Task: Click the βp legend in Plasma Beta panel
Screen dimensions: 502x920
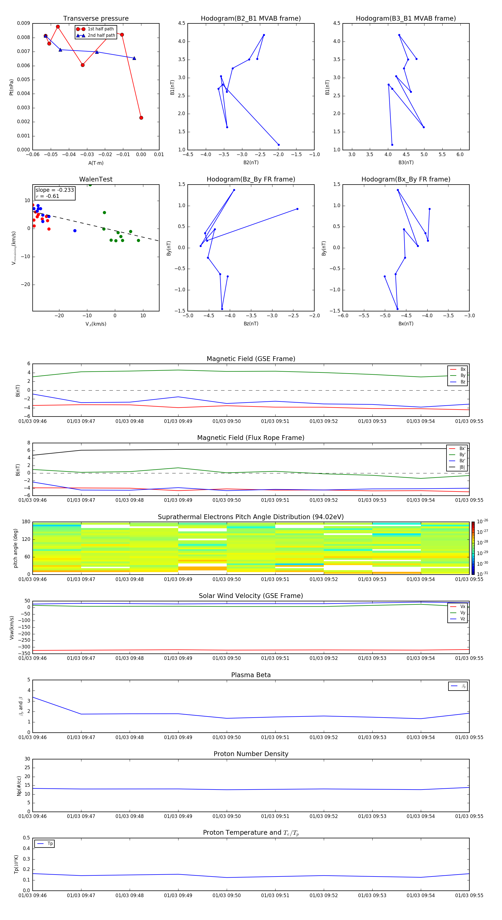Action: click(x=458, y=686)
